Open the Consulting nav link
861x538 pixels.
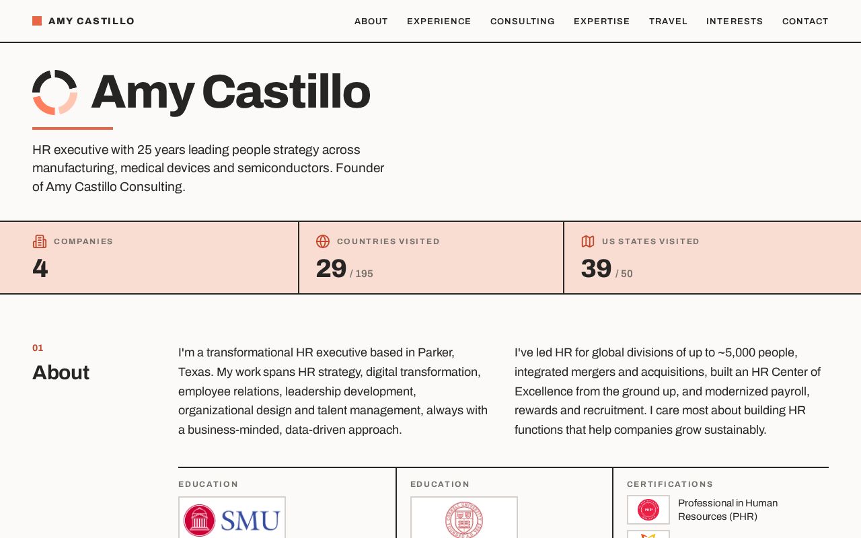coord(523,22)
